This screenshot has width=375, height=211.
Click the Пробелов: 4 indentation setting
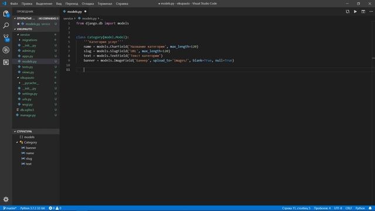322,208
